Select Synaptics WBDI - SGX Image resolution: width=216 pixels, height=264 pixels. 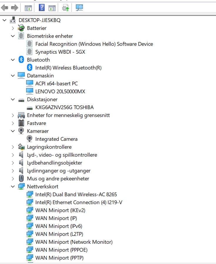(60, 52)
